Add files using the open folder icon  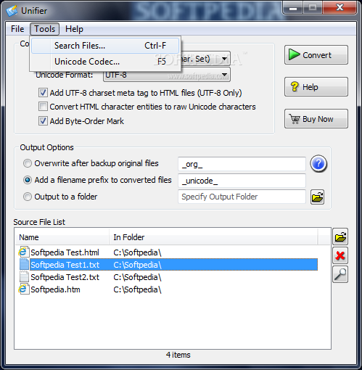point(340,237)
